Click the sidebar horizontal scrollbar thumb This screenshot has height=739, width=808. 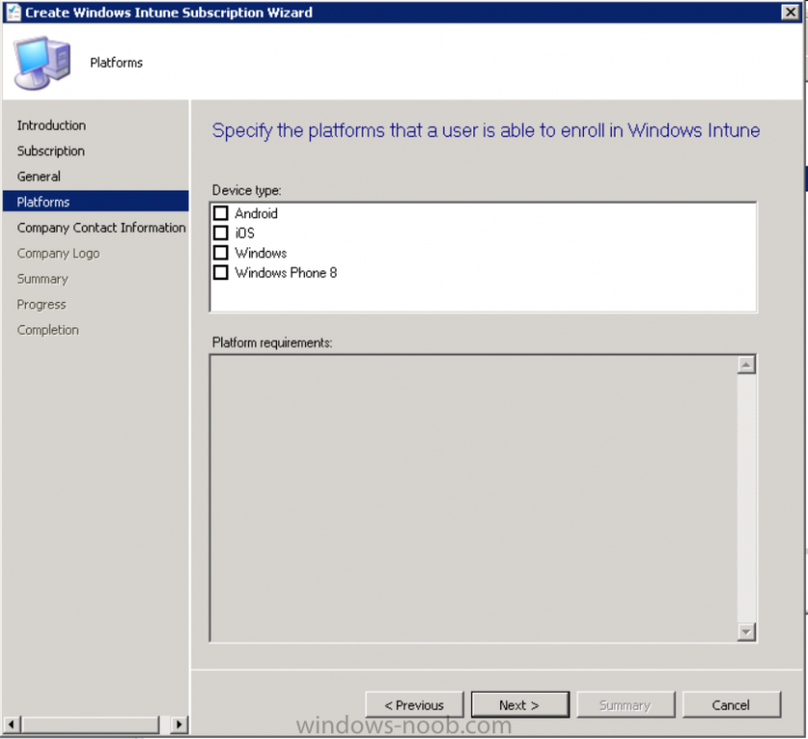[x=90, y=724]
